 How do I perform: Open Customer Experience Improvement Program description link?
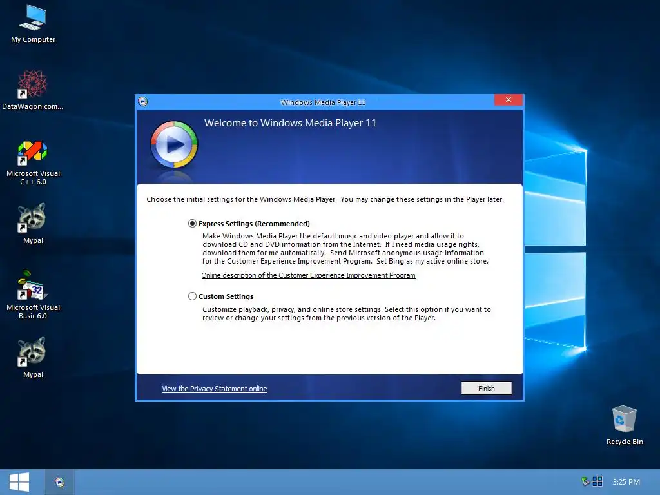pos(308,275)
